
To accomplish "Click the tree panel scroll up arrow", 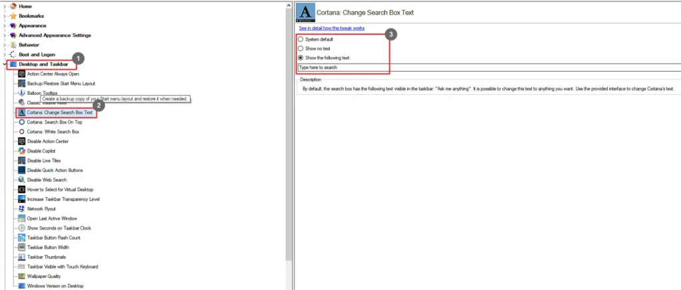I will tap(289, 5).
